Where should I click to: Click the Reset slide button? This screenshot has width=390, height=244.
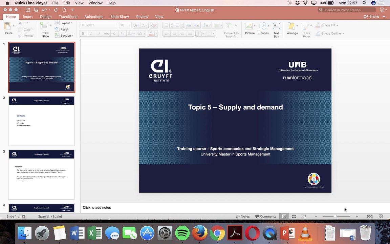tap(62, 29)
